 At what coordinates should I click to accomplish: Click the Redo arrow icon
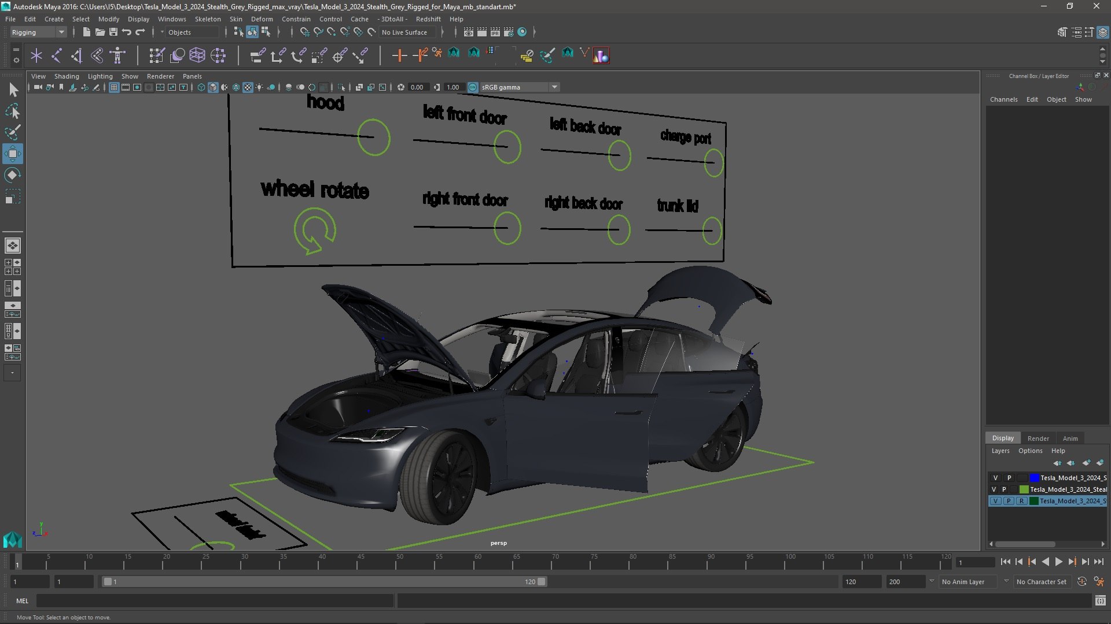(x=140, y=32)
